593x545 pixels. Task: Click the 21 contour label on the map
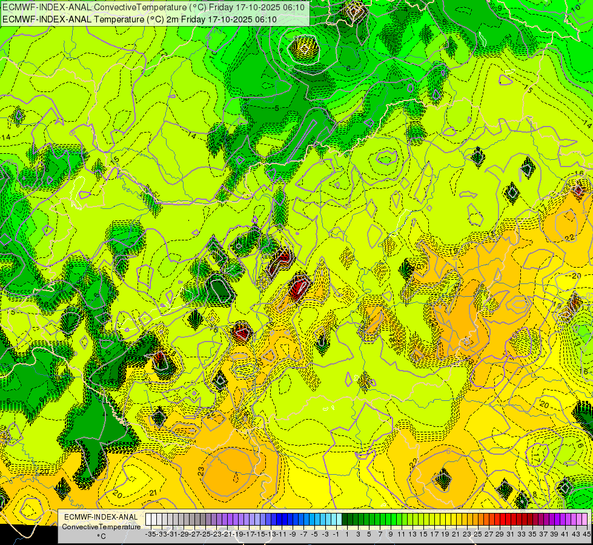point(153,493)
